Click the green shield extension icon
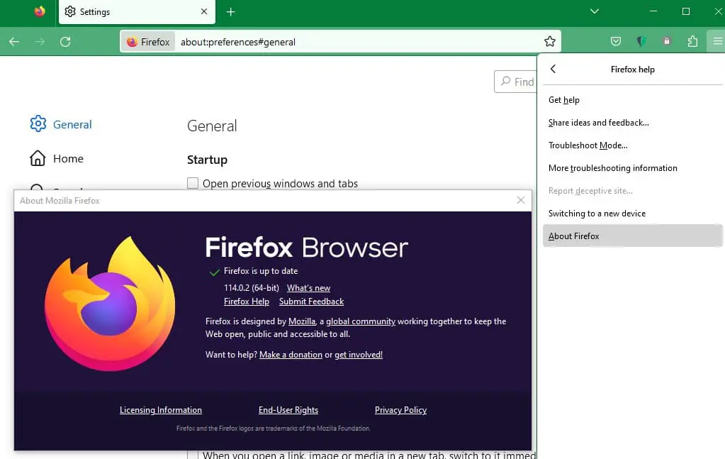725x459 pixels. click(x=641, y=42)
